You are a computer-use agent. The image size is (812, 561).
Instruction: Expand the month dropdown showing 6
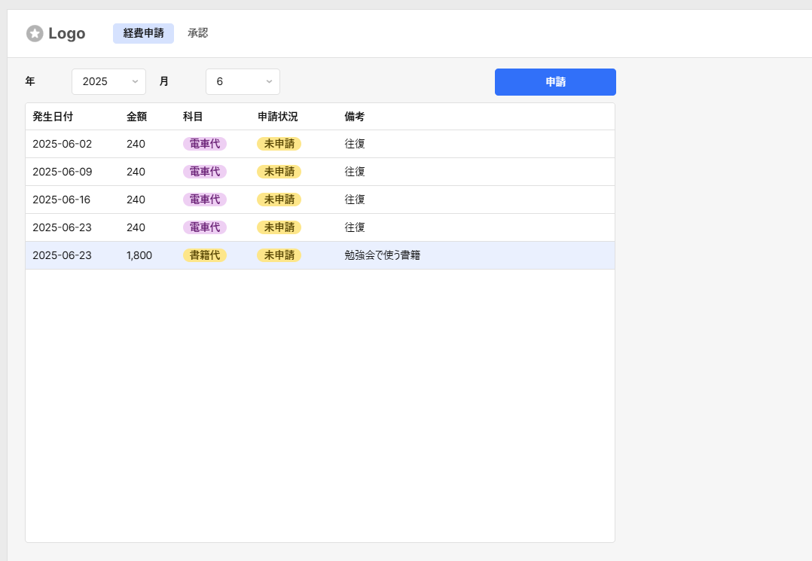(x=242, y=81)
